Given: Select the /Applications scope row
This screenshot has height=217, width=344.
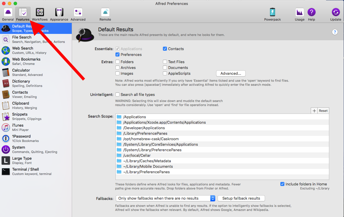Looking at the screenshot, I should click(222, 117).
